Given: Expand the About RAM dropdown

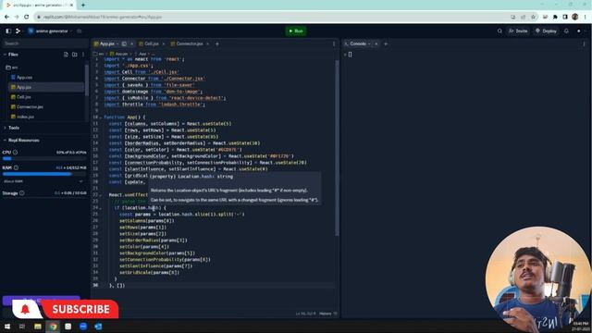Looking at the screenshot, I should [44, 181].
